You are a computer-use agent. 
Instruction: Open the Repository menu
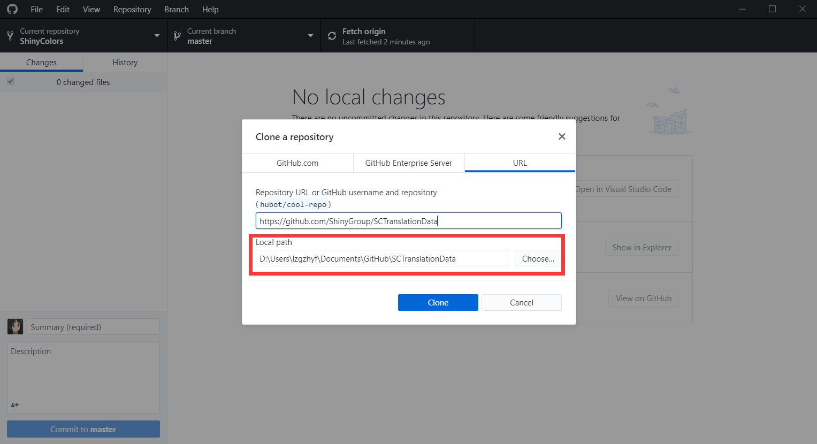[x=132, y=9]
